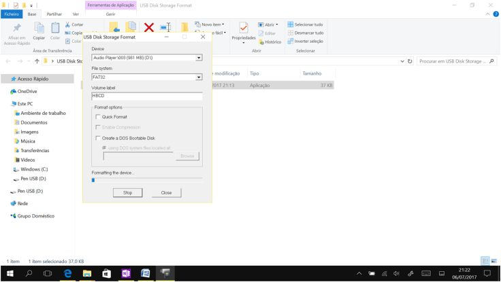
Task: Check Create a DOS Bootable Disk
Action: 98,138
